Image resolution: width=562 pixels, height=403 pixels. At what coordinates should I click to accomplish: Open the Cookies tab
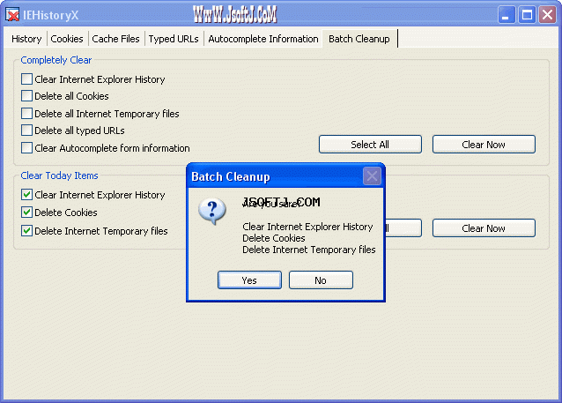(67, 39)
